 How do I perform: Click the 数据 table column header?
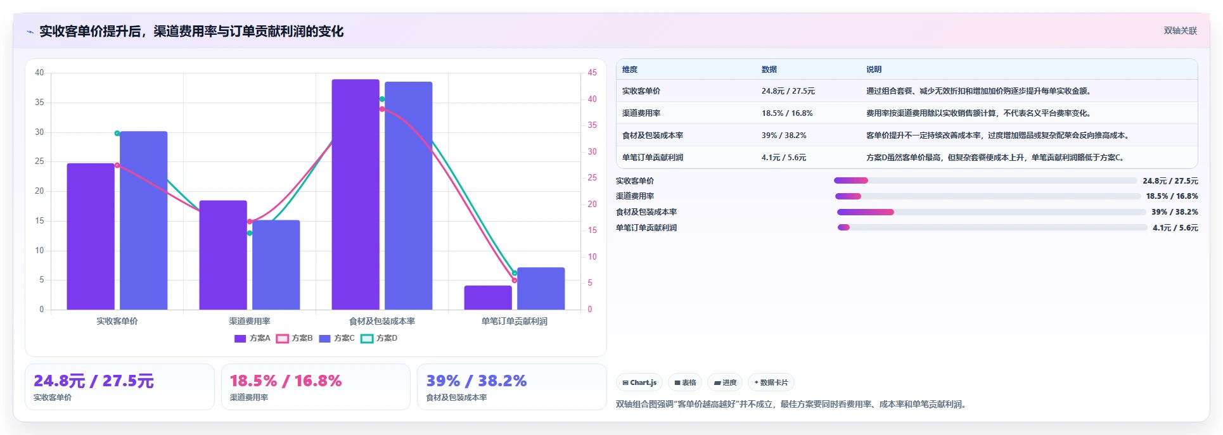click(x=769, y=70)
